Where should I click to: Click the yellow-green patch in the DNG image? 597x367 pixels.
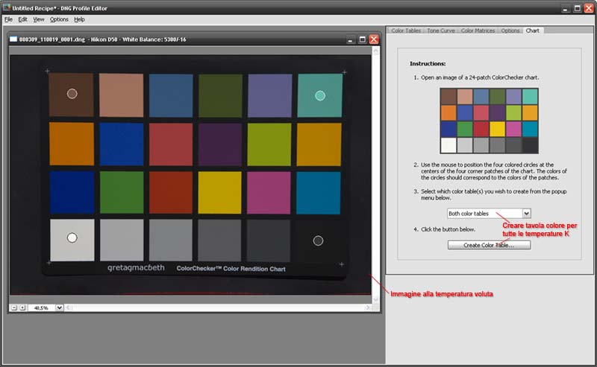coord(269,144)
